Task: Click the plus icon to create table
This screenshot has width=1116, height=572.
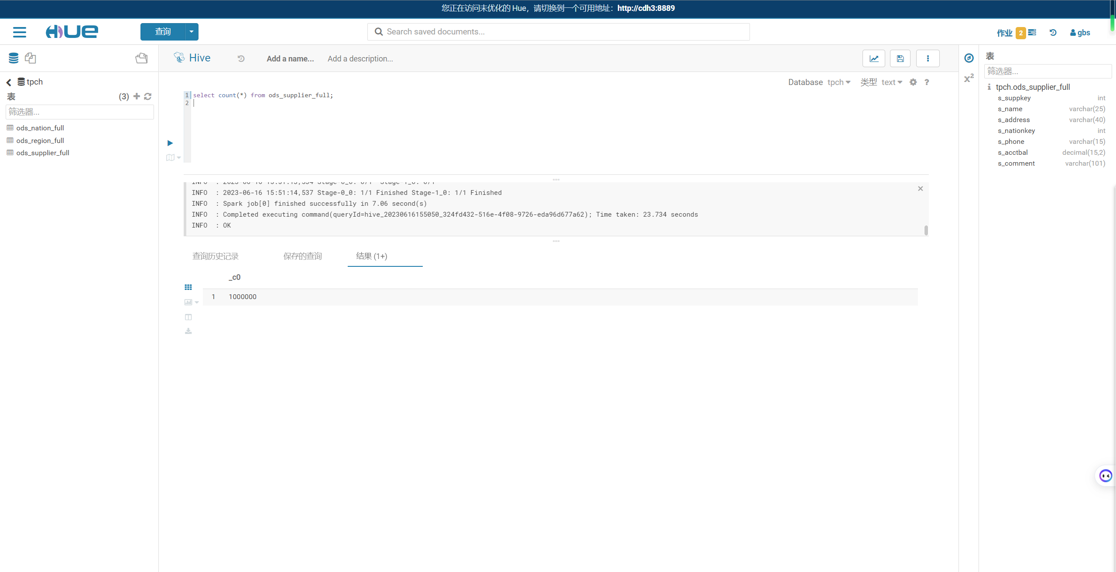Action: point(137,96)
